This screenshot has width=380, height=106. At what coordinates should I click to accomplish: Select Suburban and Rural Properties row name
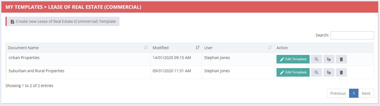click(x=36, y=71)
